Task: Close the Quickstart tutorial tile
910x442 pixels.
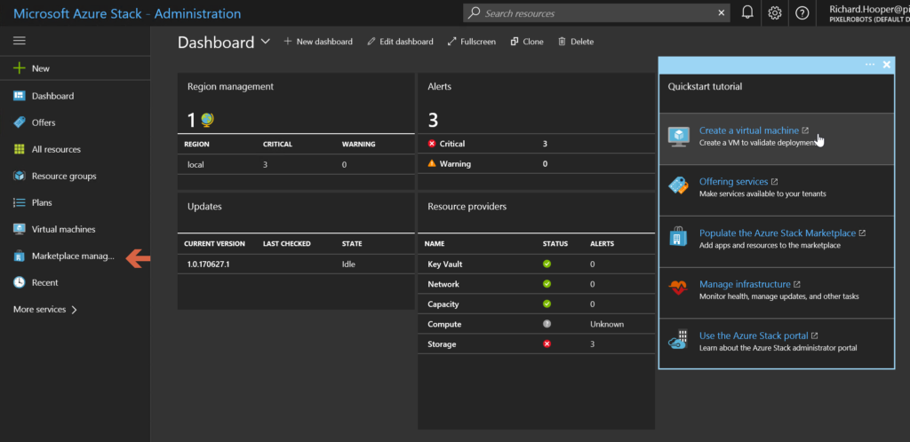Action: [x=886, y=64]
